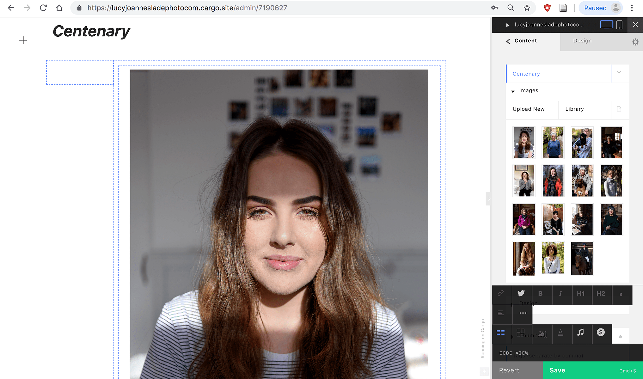
Task: Go back in the browser
Action: click(11, 8)
